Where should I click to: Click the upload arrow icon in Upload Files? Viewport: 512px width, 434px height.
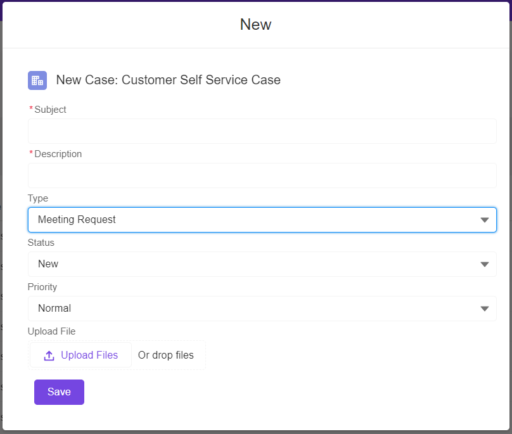coord(49,355)
